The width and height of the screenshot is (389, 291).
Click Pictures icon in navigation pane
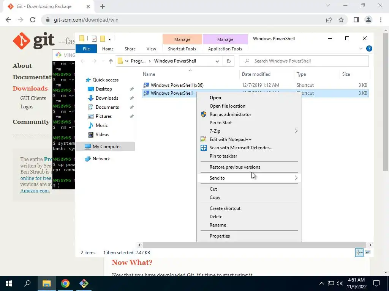point(91,116)
